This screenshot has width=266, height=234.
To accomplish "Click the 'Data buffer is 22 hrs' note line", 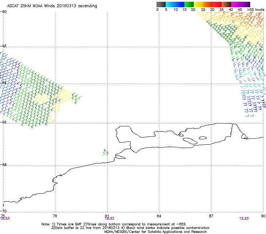I will 130,228.
